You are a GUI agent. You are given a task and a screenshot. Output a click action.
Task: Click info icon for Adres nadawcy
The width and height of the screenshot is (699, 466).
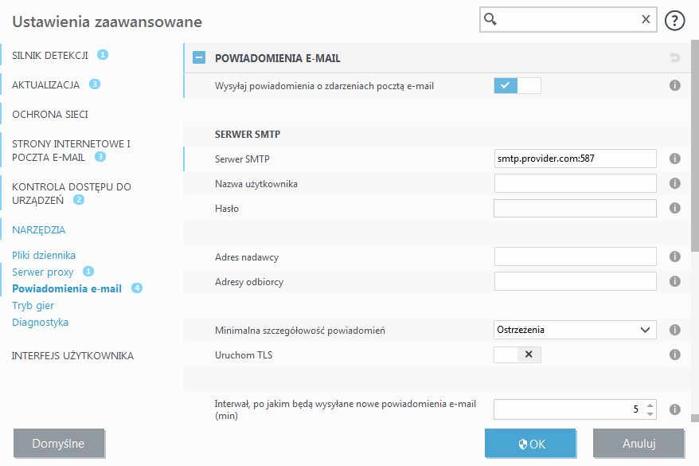pyautogui.click(x=675, y=256)
